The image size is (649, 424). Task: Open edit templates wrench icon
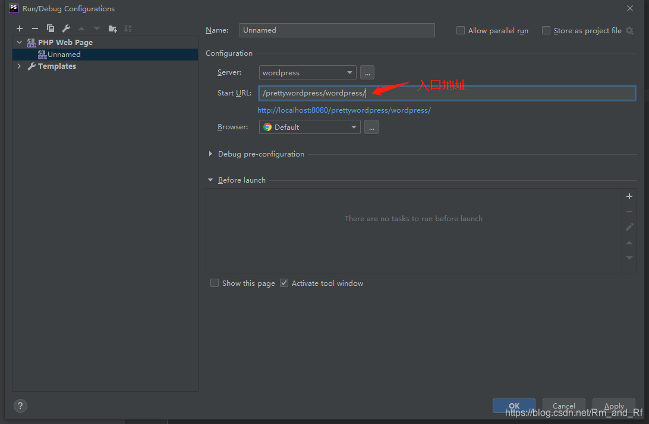[x=66, y=28]
